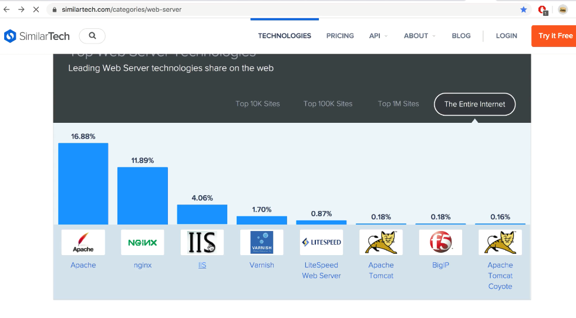
Task: Switch to Top 10K Sites tab
Action: (258, 103)
